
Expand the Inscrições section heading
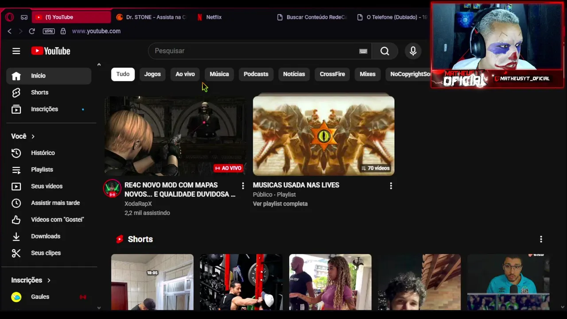[31, 280]
